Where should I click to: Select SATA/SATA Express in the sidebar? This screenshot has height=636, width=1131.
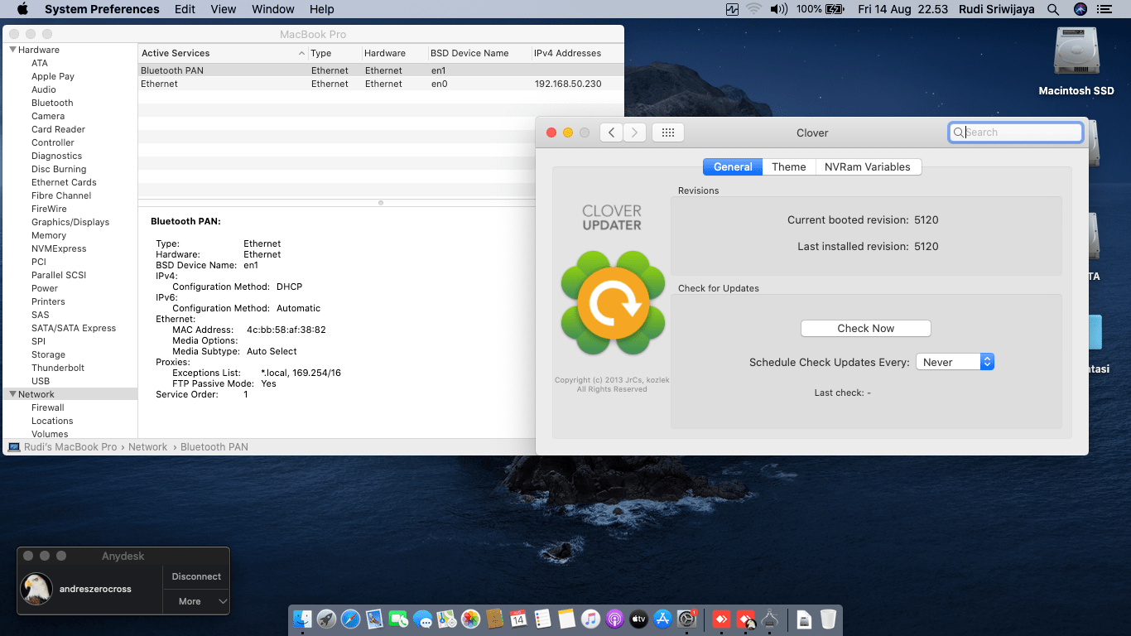[74, 328]
